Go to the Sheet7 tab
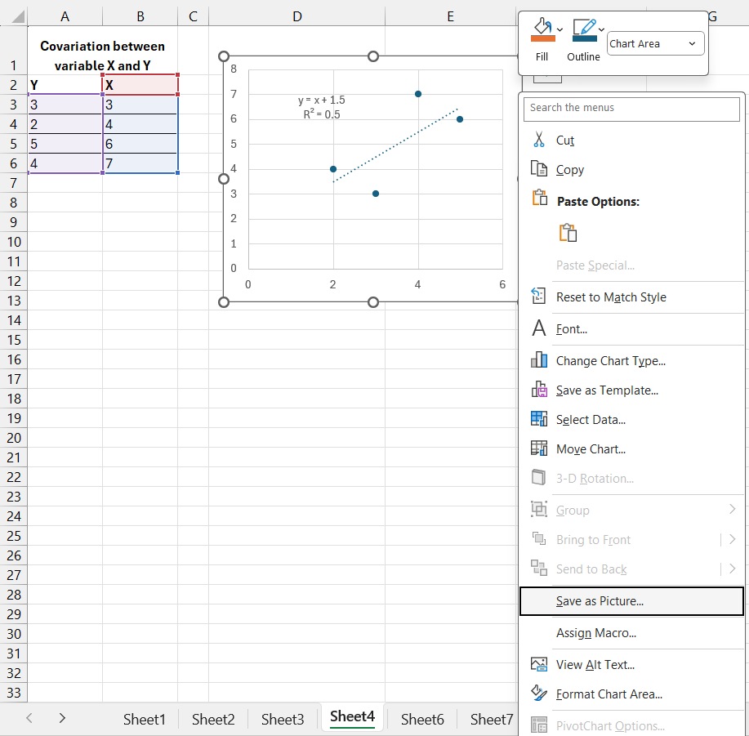Screen dimensions: 749x736 (x=491, y=720)
